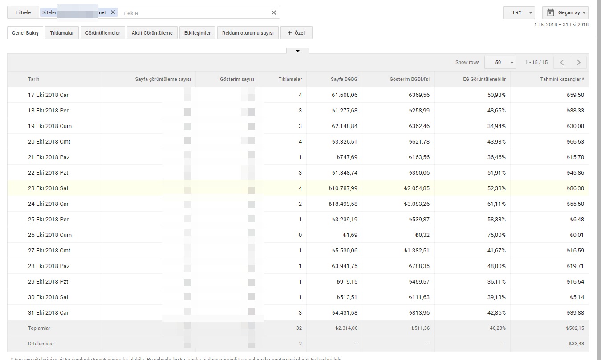Sort by the Sayfa BGBG column

(344, 79)
